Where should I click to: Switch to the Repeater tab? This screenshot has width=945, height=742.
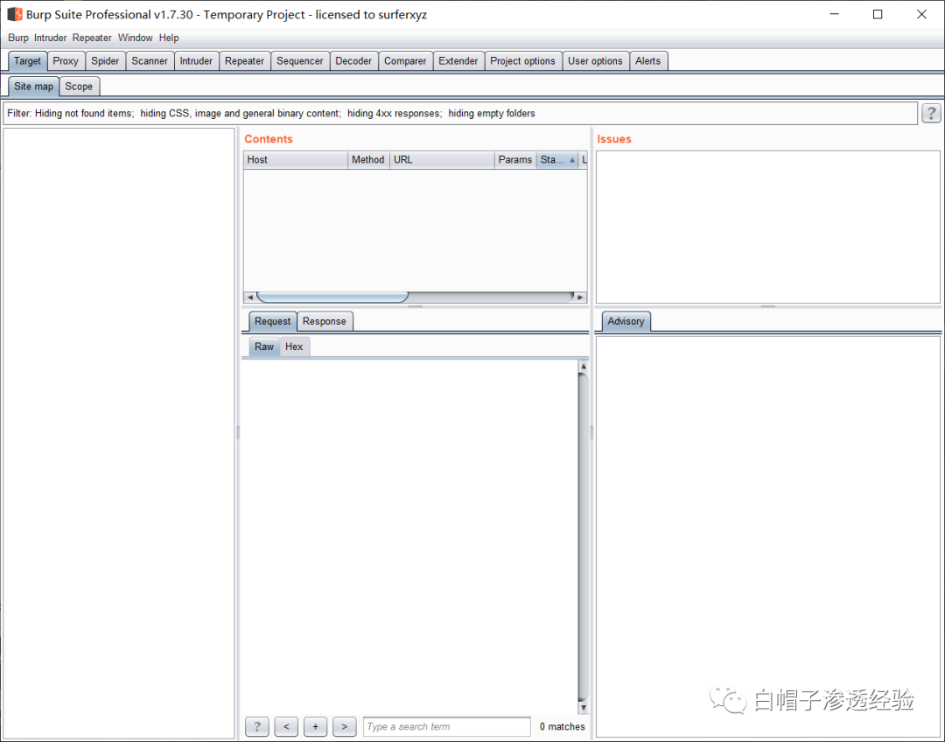coord(244,61)
